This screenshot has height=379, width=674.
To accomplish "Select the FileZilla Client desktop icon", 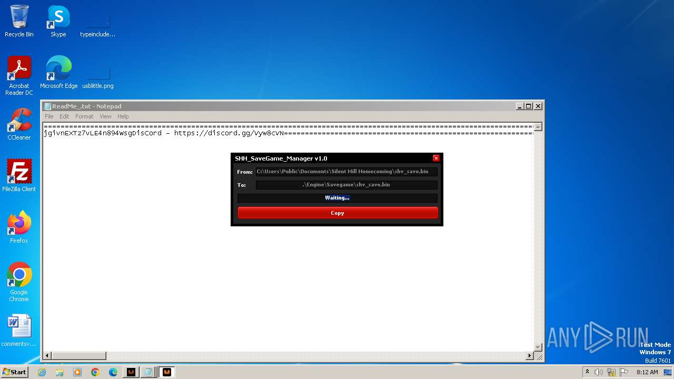I will point(19,175).
